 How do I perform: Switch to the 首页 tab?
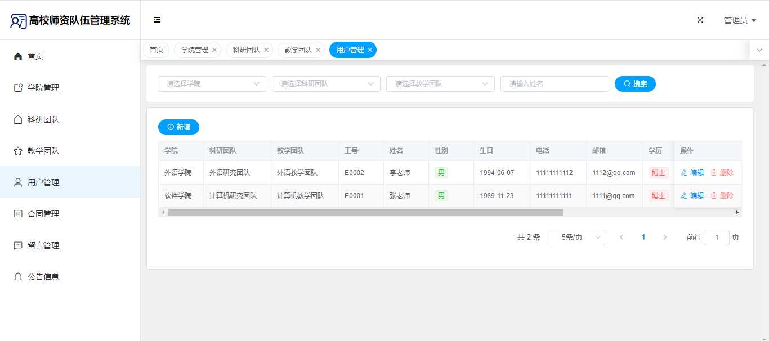click(x=156, y=50)
